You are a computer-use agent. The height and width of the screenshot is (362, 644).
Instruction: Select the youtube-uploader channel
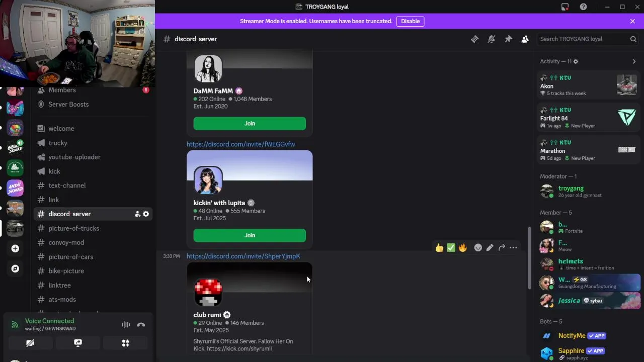[x=93, y=157]
